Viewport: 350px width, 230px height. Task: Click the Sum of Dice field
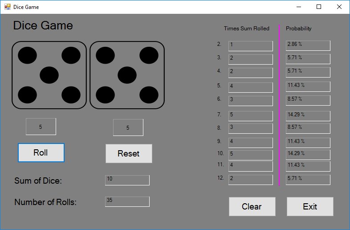click(x=127, y=180)
